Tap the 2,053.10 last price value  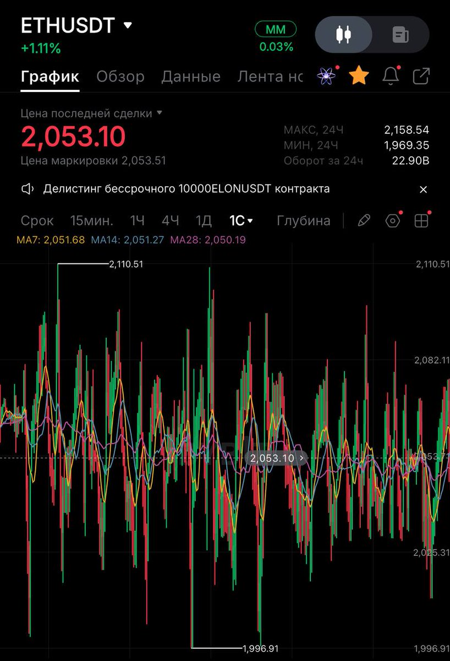click(73, 136)
